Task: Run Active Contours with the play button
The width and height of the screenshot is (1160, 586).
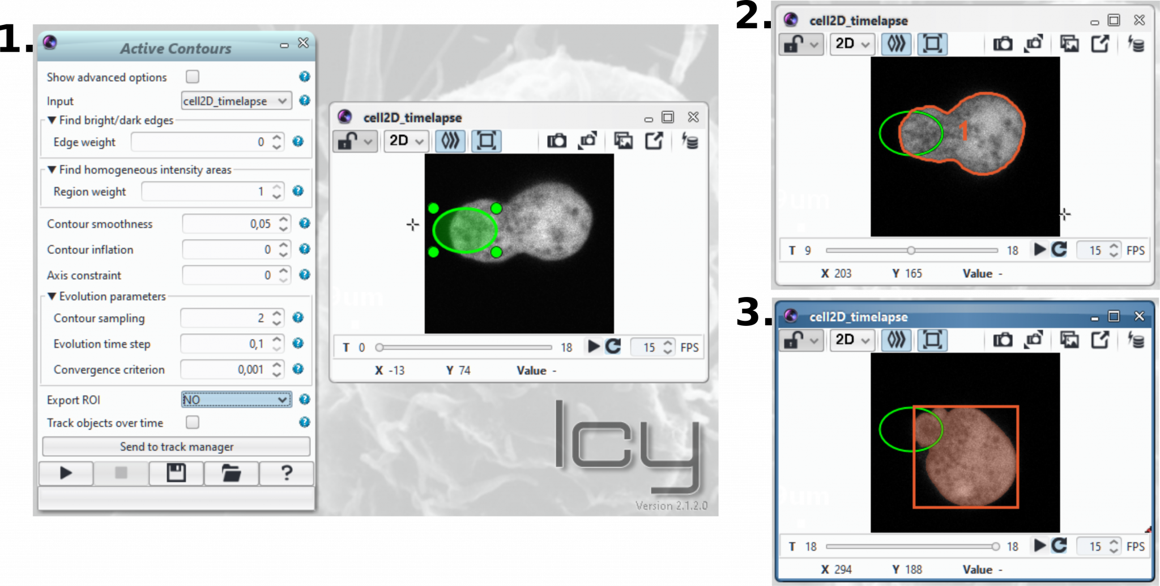Action: pyautogui.click(x=65, y=473)
